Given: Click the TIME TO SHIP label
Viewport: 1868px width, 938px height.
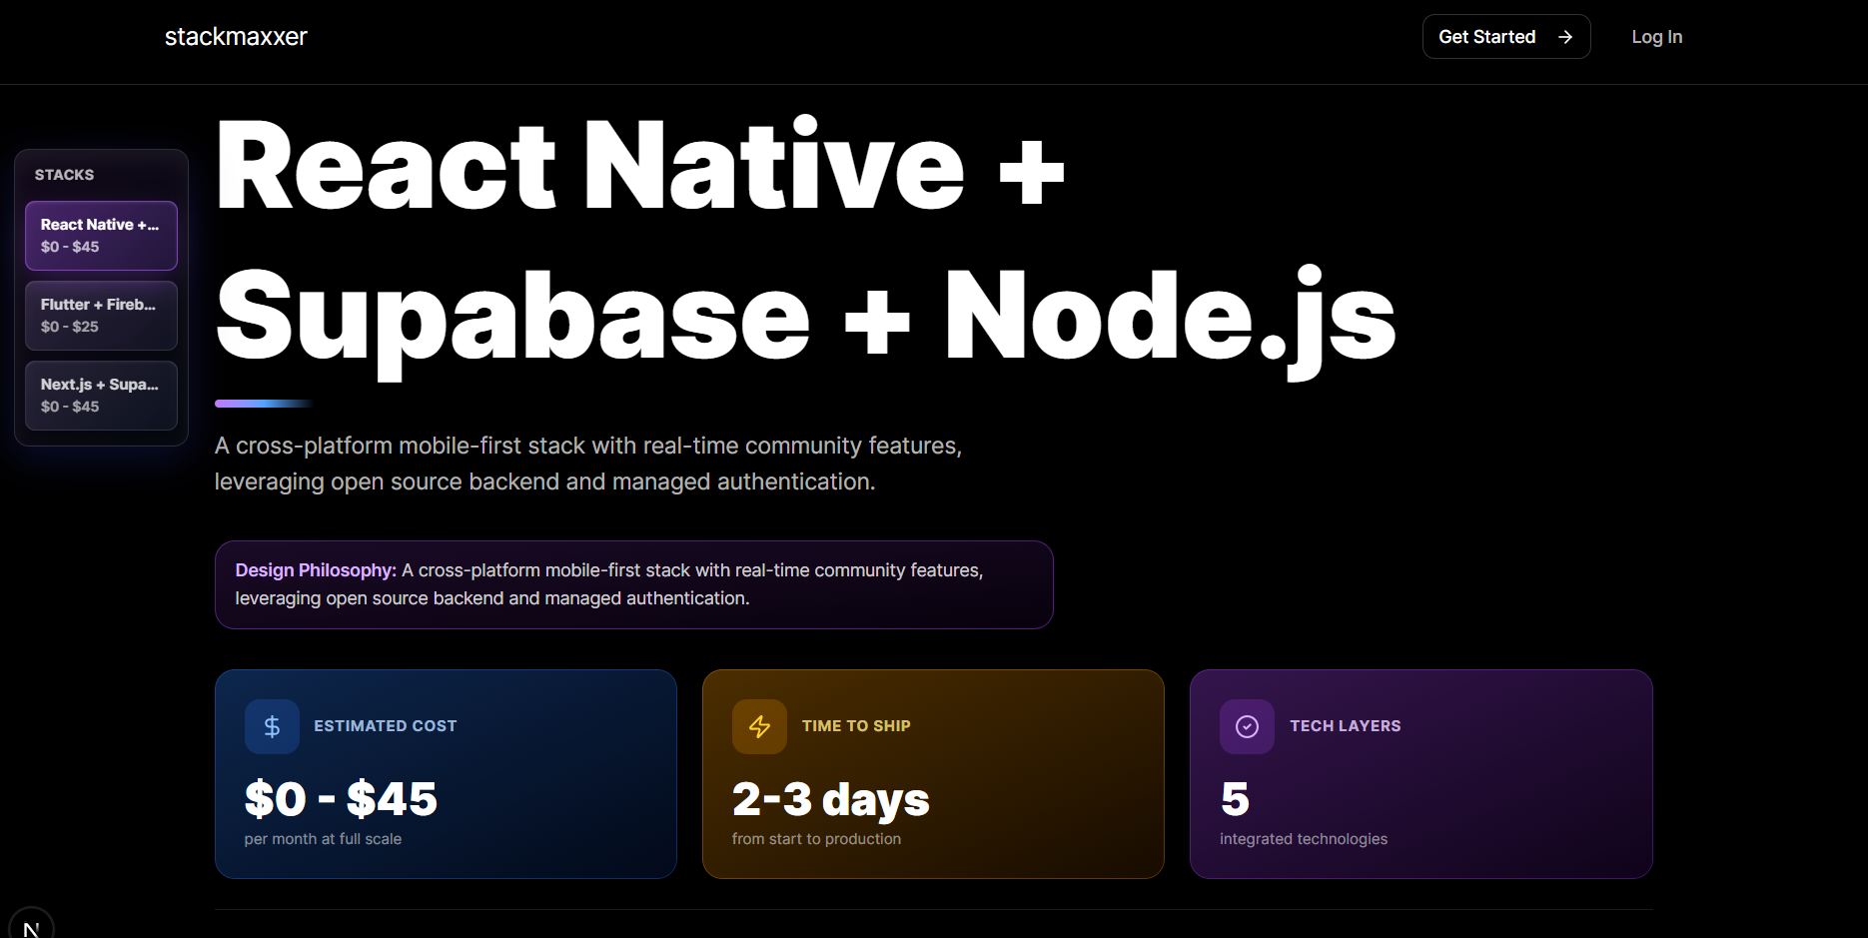Looking at the screenshot, I should 856,726.
